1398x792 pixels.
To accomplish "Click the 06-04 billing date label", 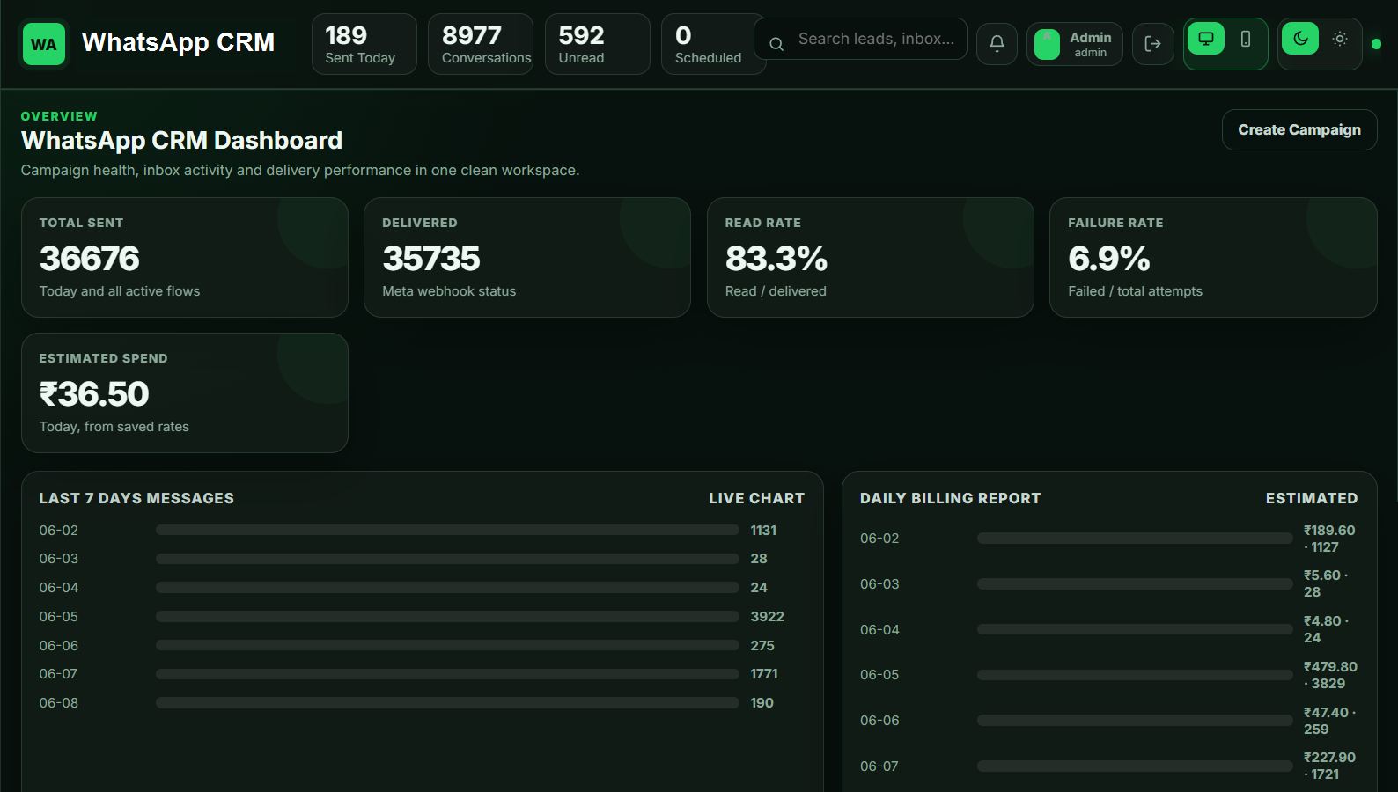I will click(879, 630).
